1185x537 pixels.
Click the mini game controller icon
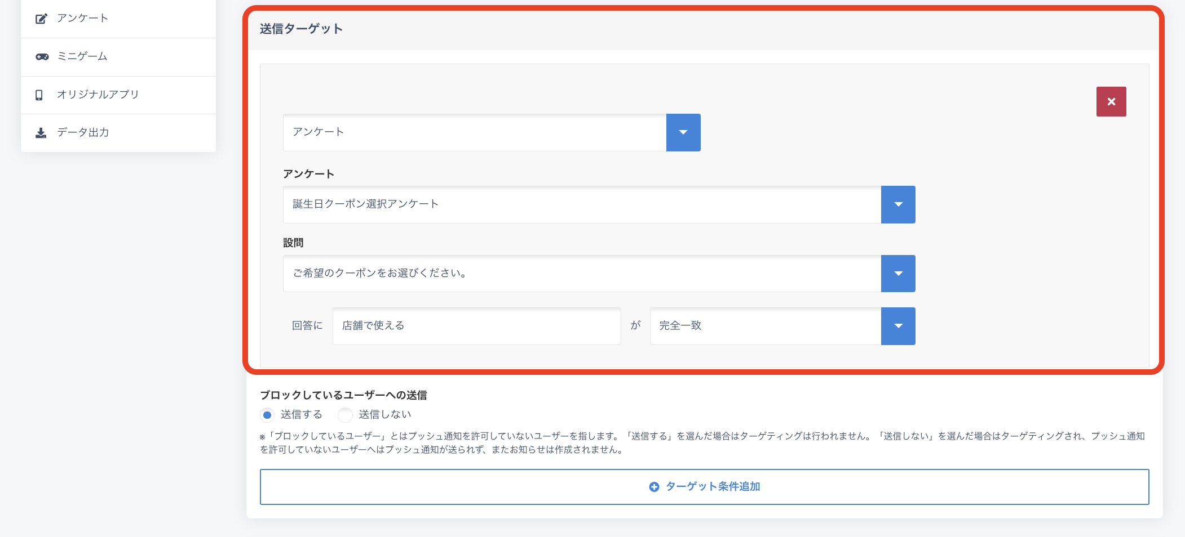click(x=42, y=57)
